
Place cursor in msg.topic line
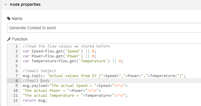[104, 76]
